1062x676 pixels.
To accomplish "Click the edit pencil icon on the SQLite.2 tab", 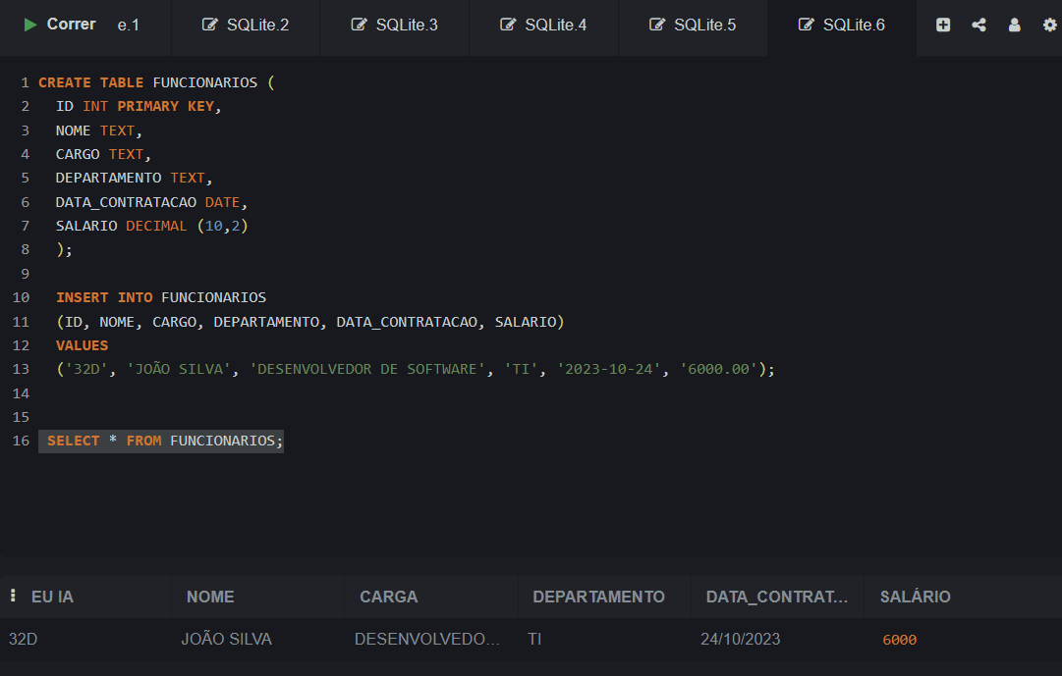I will [210, 26].
